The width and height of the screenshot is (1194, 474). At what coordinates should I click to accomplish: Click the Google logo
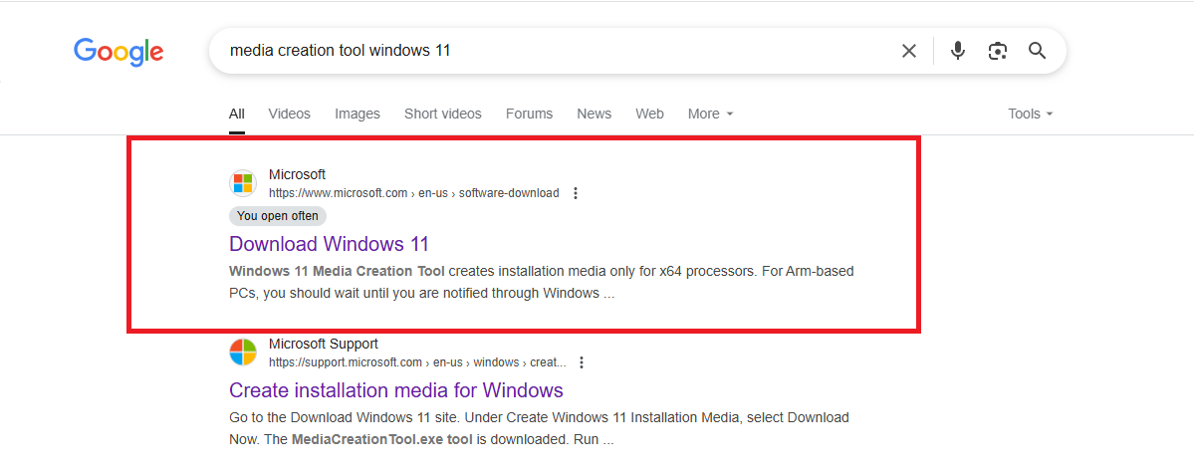coord(119,52)
